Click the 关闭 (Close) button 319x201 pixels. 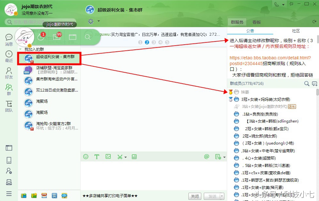(195, 197)
